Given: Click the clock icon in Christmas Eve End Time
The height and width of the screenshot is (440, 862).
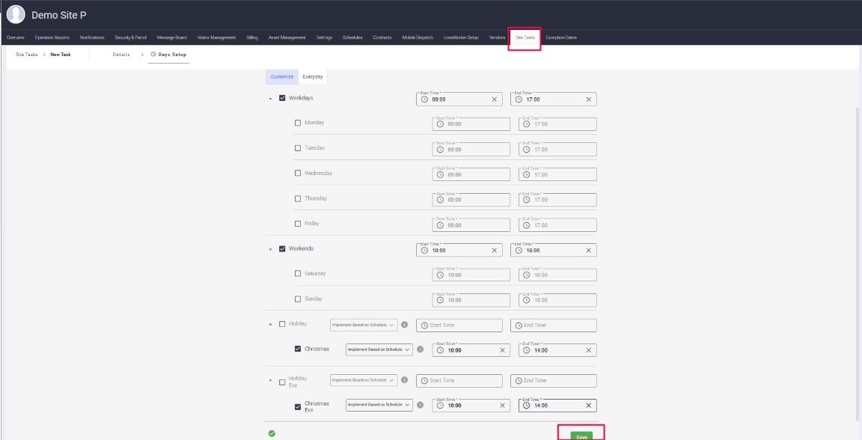Looking at the screenshot, I should click(x=527, y=406).
